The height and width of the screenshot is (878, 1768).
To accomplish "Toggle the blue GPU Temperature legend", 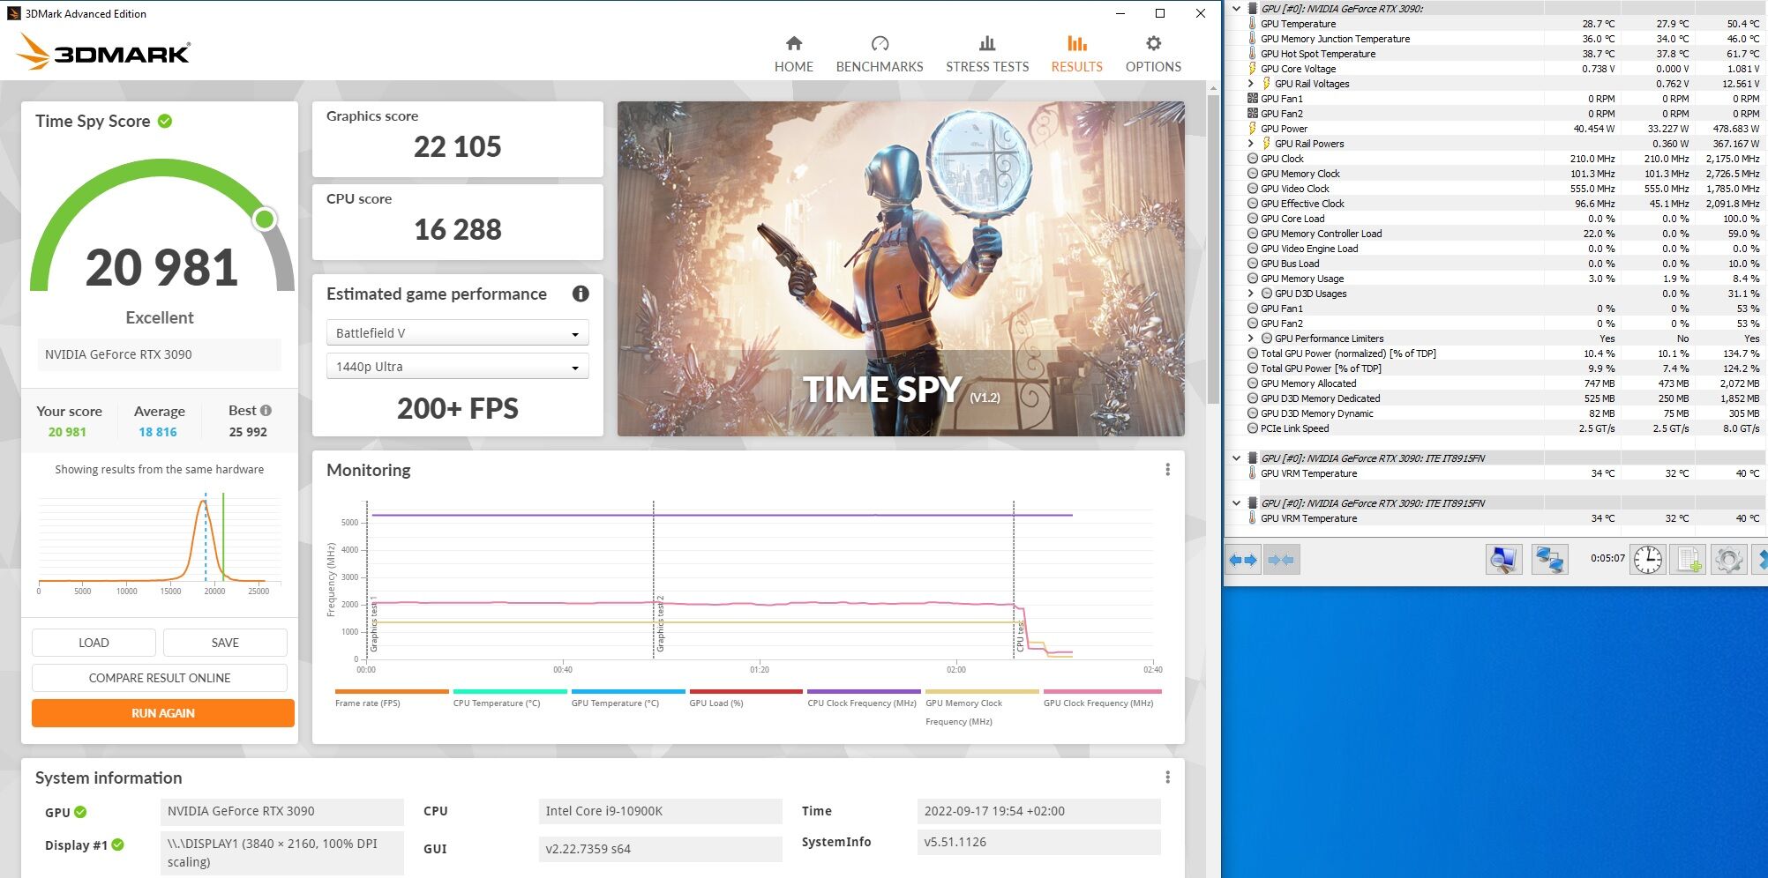I will click(x=627, y=698).
